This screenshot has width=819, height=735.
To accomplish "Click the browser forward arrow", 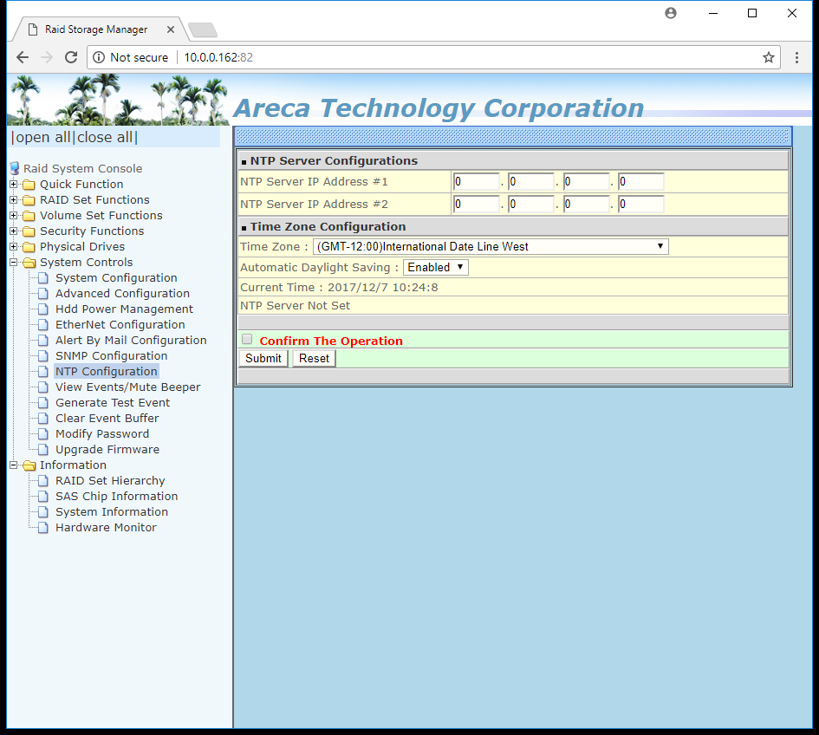I will click(x=47, y=57).
